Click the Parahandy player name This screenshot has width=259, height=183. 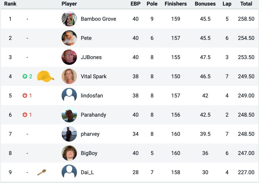tap(93, 115)
